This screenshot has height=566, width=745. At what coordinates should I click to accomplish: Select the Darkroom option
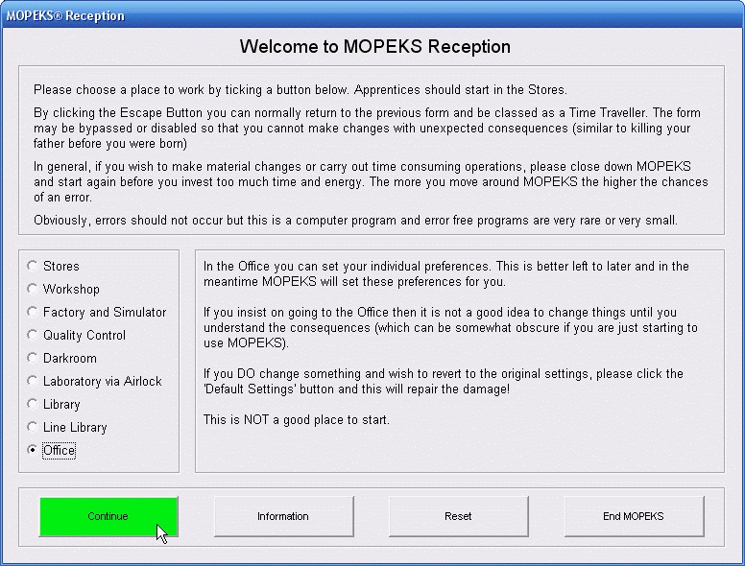(61, 358)
